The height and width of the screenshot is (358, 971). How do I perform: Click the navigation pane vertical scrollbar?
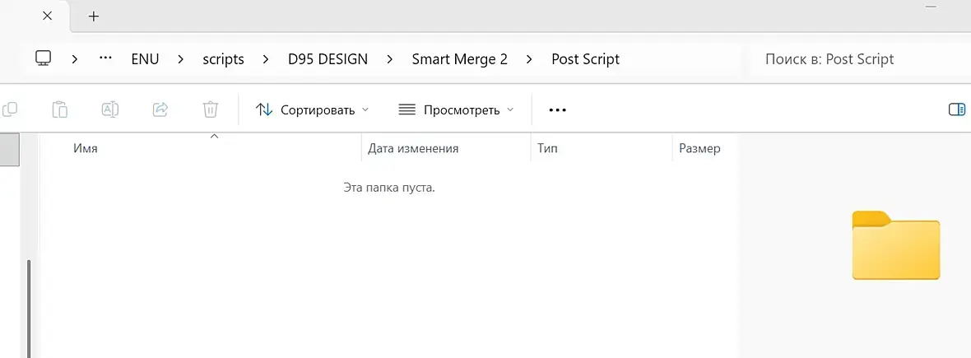(30, 305)
